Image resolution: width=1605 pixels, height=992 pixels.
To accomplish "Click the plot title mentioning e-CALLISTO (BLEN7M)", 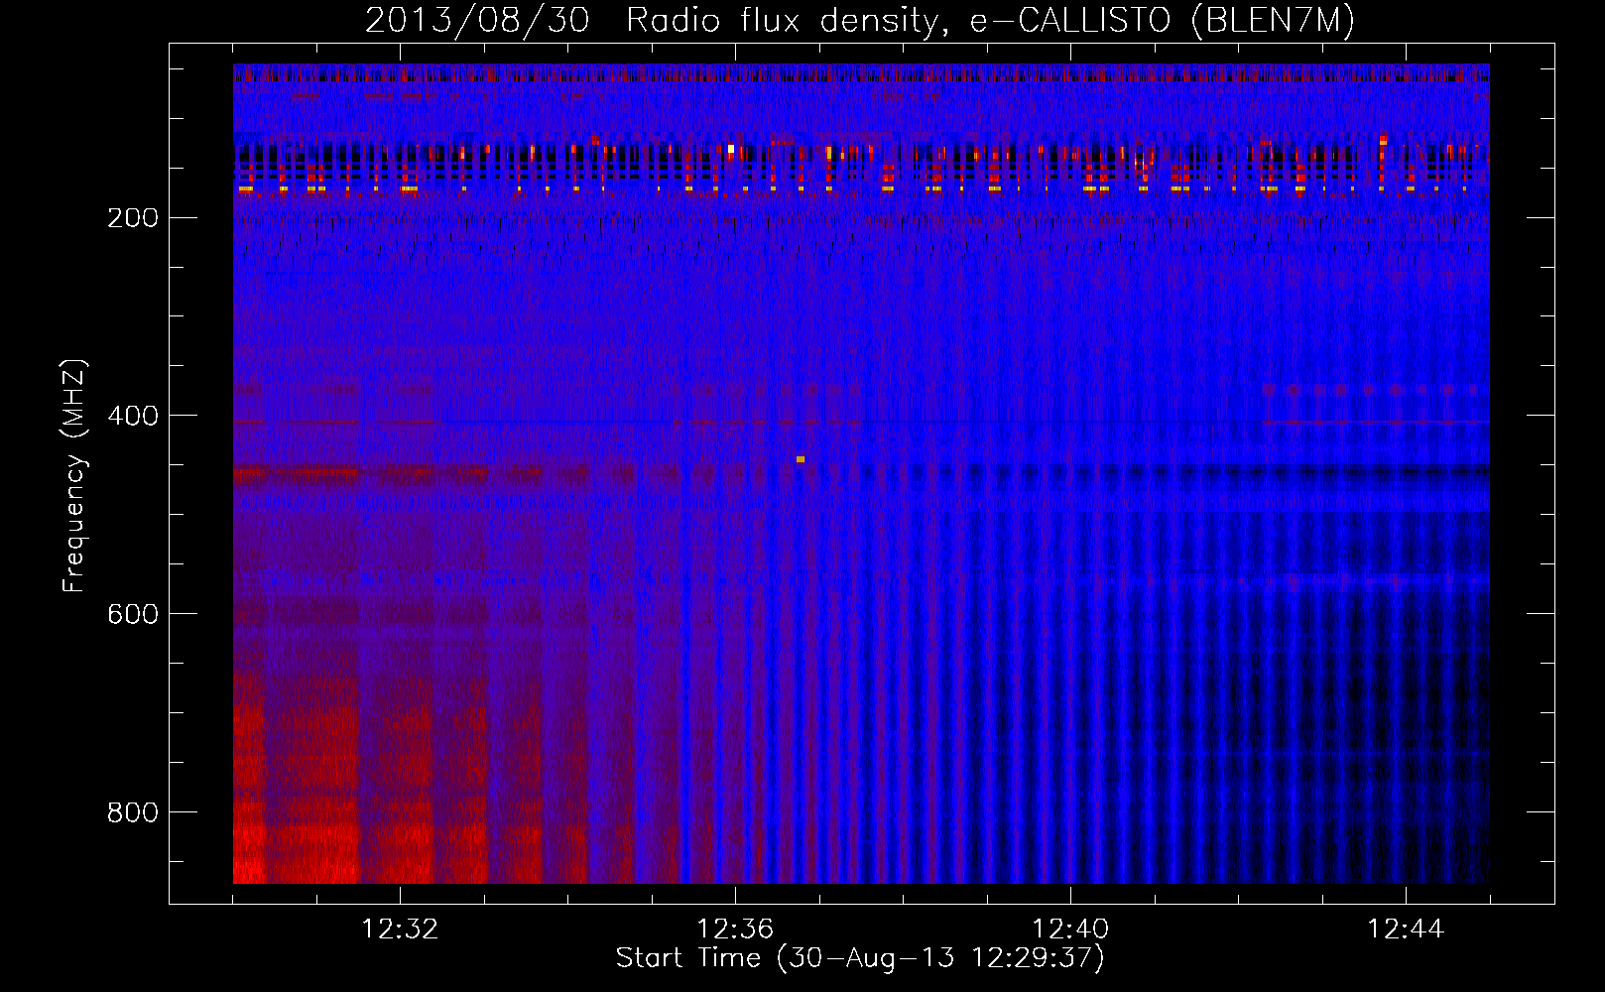I will pos(860,20).
